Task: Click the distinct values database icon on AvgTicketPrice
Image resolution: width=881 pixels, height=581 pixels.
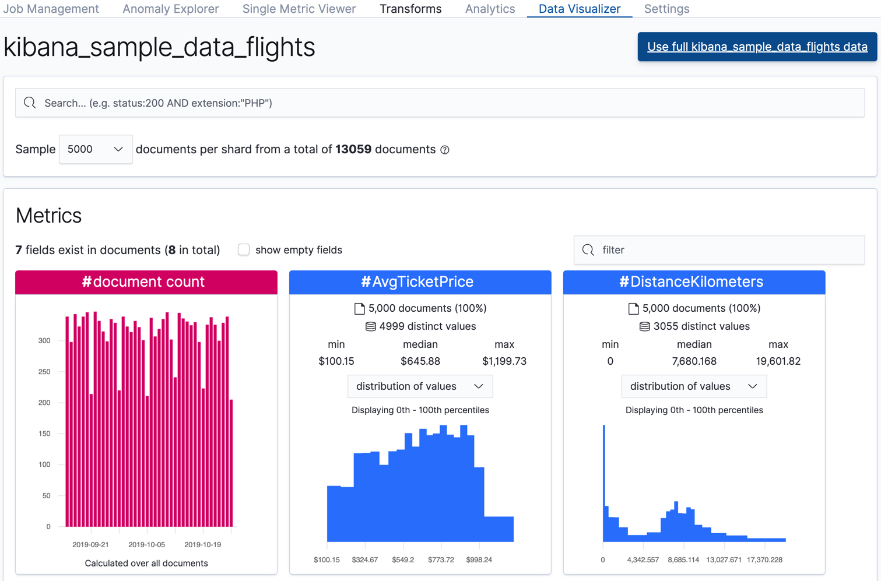Action: coord(370,326)
